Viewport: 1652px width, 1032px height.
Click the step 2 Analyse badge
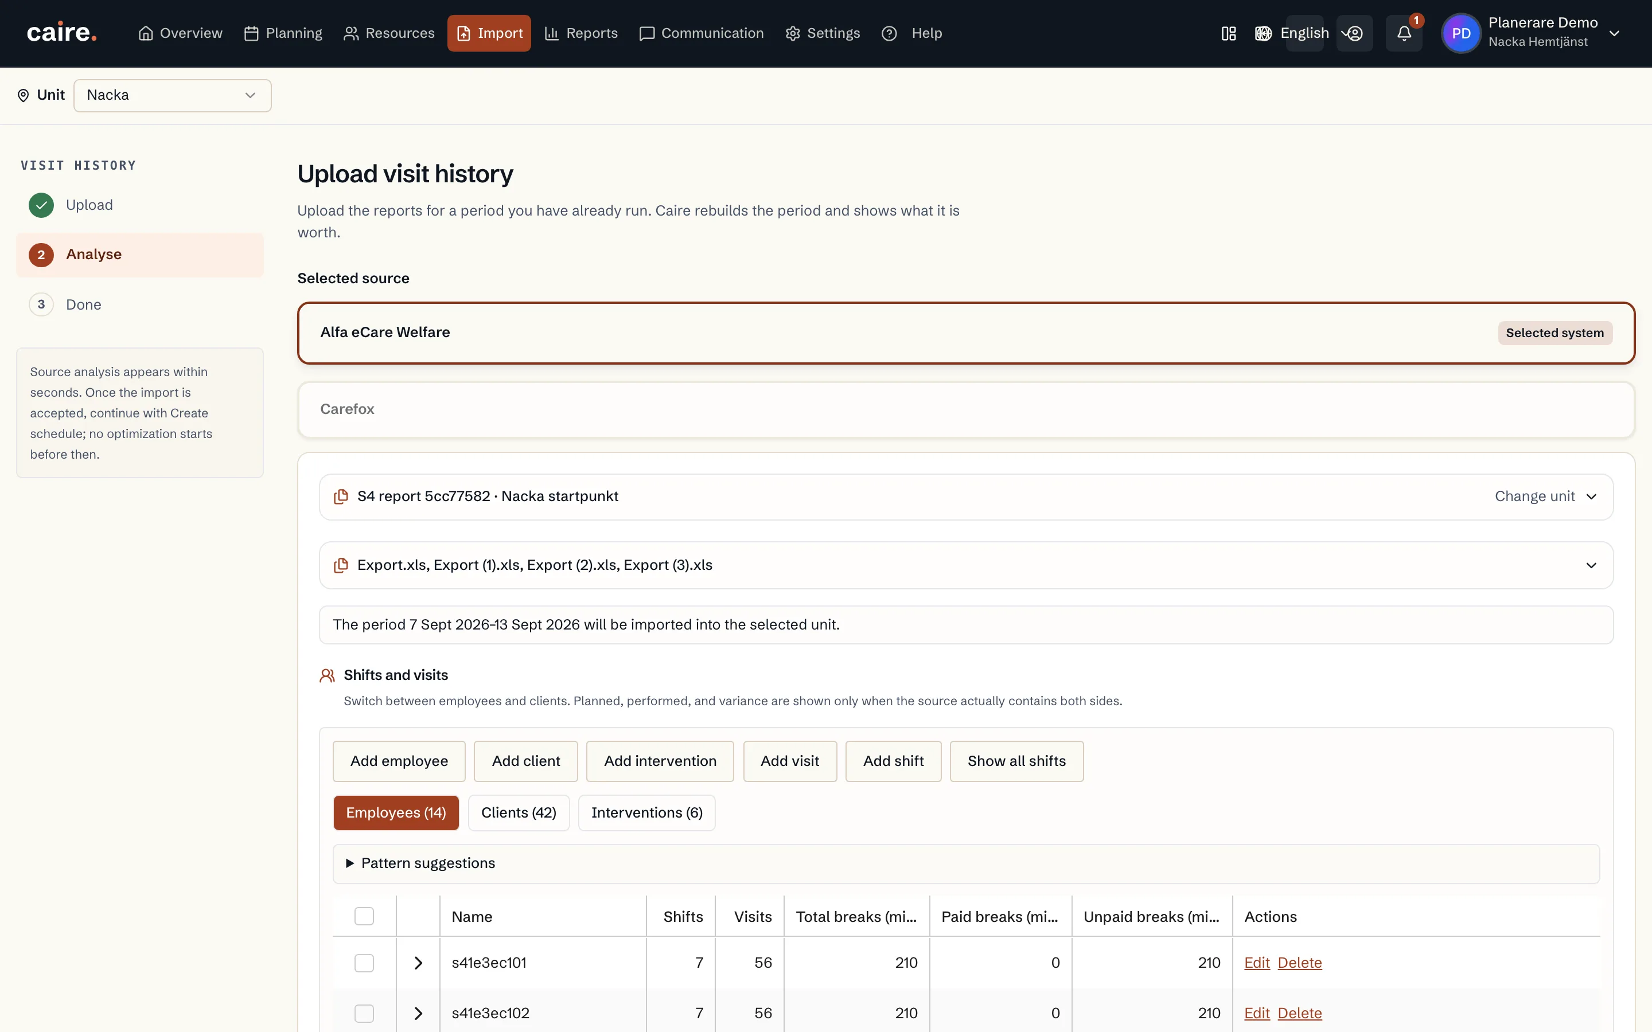coord(41,255)
